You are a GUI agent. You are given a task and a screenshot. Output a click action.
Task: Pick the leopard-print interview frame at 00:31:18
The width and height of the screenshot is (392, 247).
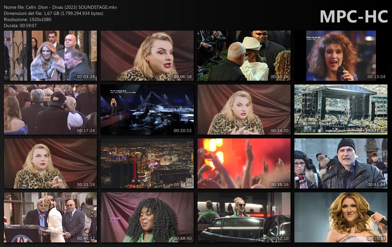[50, 163]
